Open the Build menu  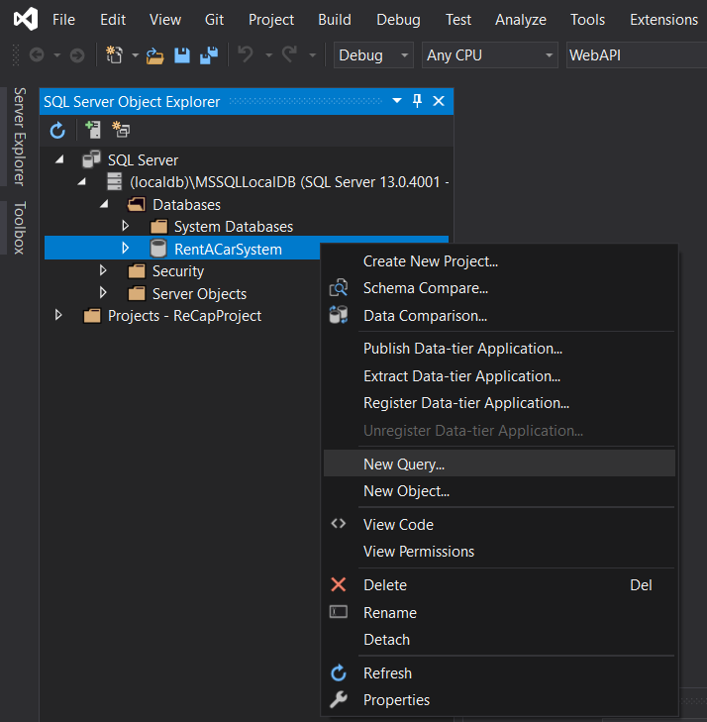coord(335,19)
